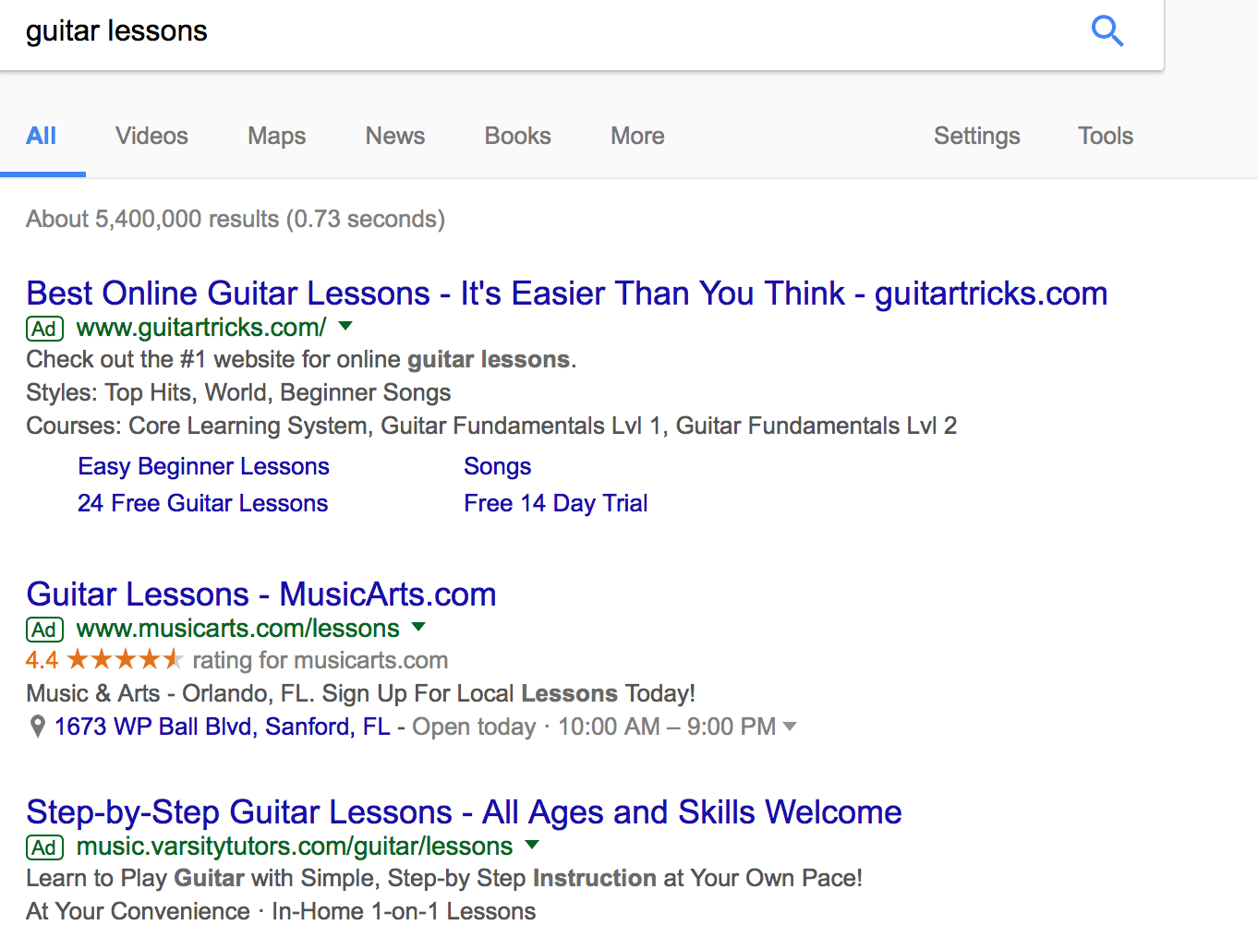Click the Ad badge next to musicarts.com
The width and height of the screenshot is (1258, 949).
coord(44,629)
